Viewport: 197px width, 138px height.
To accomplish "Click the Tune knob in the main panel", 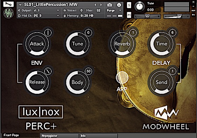I will pos(77,44).
